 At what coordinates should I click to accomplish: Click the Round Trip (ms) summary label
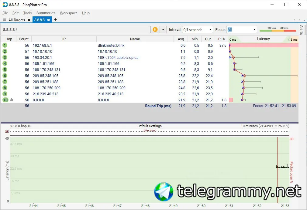158,106
